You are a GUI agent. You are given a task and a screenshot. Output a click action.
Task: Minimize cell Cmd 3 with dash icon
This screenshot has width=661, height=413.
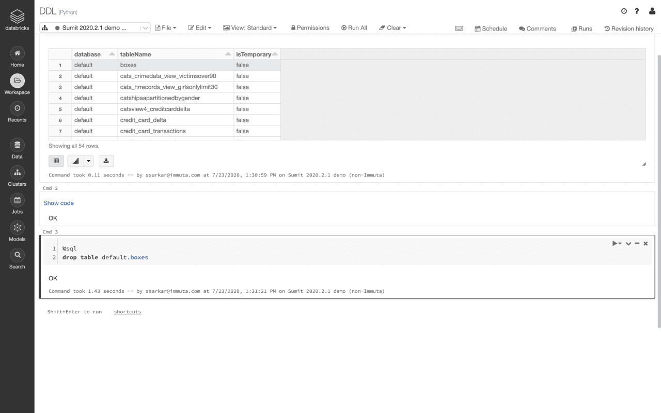pyautogui.click(x=637, y=243)
